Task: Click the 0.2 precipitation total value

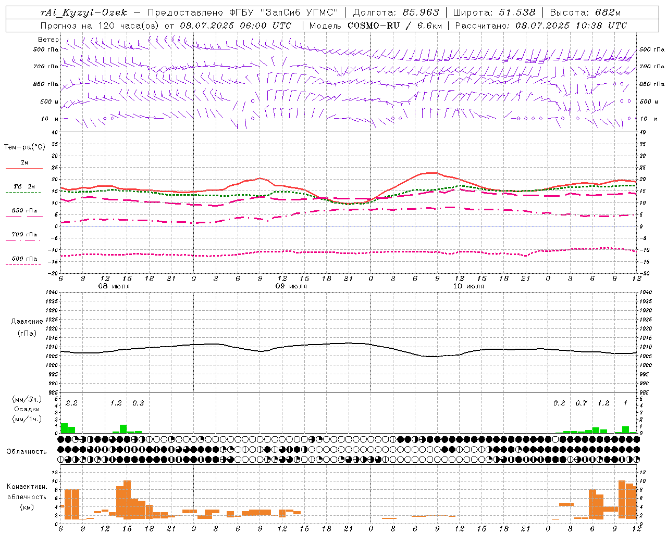Action: point(559,403)
